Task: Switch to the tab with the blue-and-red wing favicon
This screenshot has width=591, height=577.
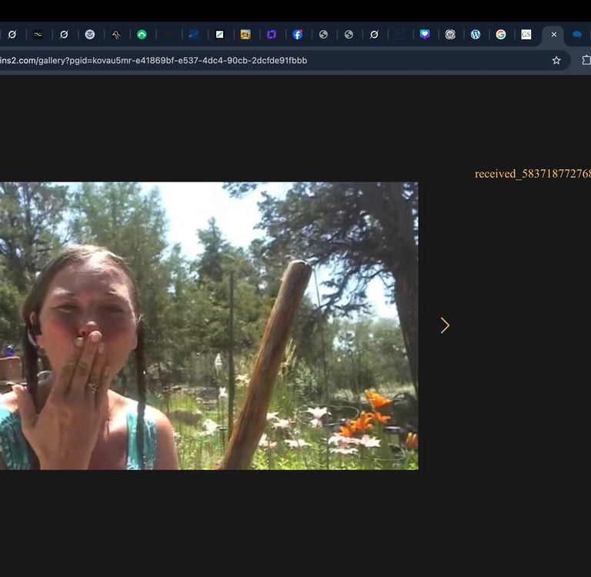Action: [x=194, y=35]
